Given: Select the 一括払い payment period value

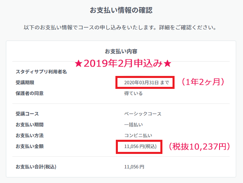Looking at the screenshot, I should [x=133, y=125].
